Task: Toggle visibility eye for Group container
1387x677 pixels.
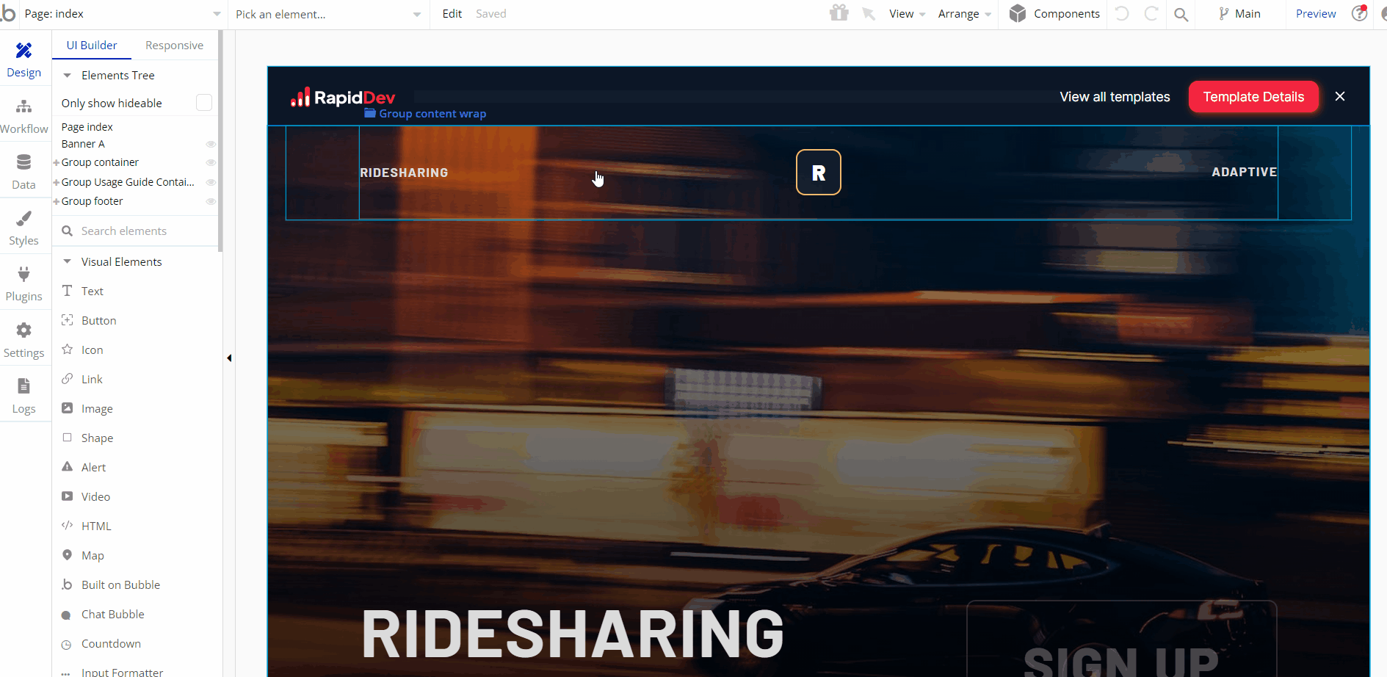Action: tap(211, 162)
